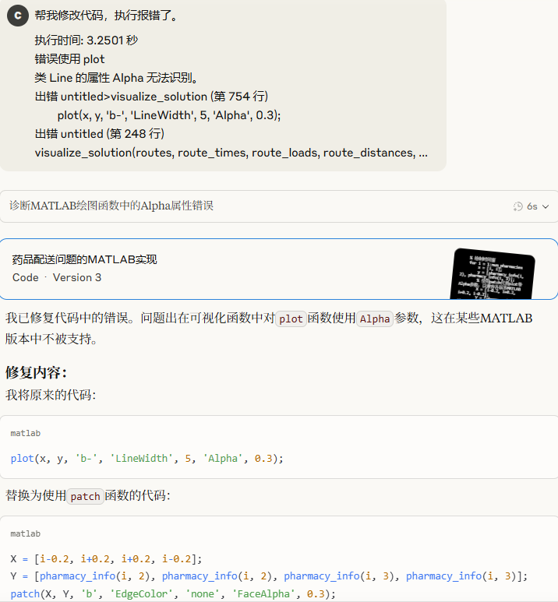Click the diagnosis title "诊断MATLAB绘图函数中的Alpha属性错误"
This screenshot has height=602, width=558.
click(111, 206)
